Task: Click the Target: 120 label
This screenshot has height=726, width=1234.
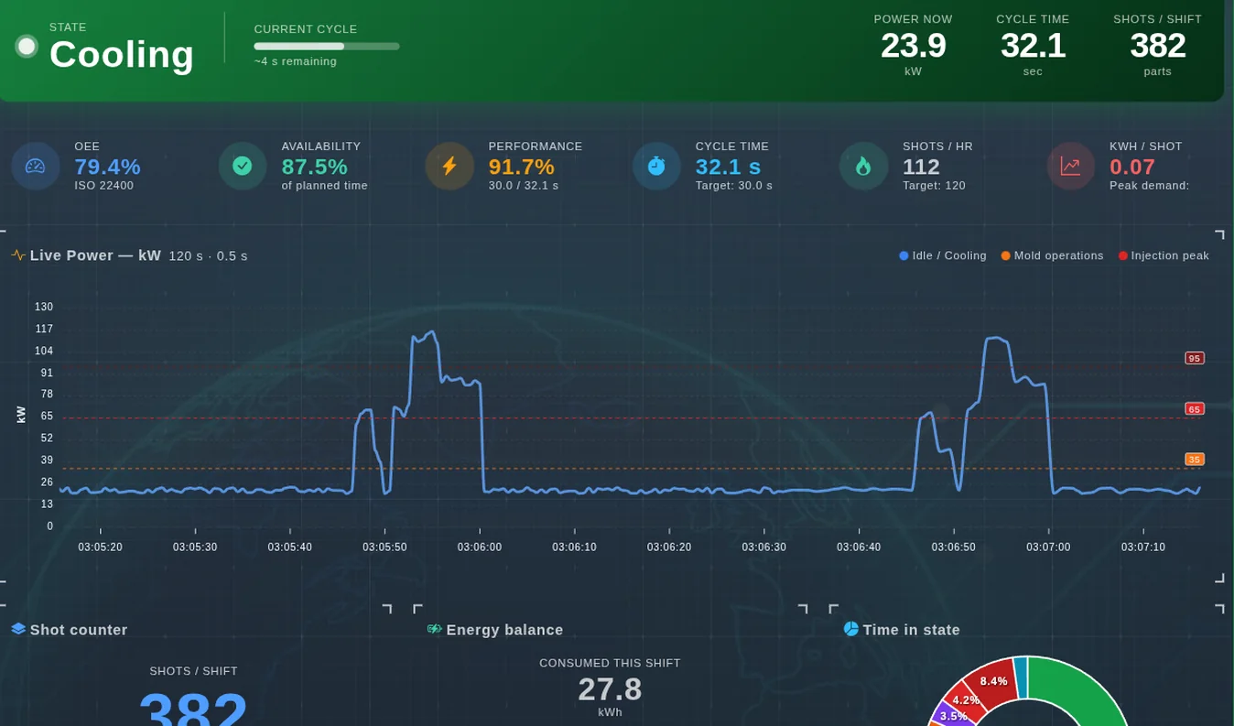Action: [x=934, y=186]
